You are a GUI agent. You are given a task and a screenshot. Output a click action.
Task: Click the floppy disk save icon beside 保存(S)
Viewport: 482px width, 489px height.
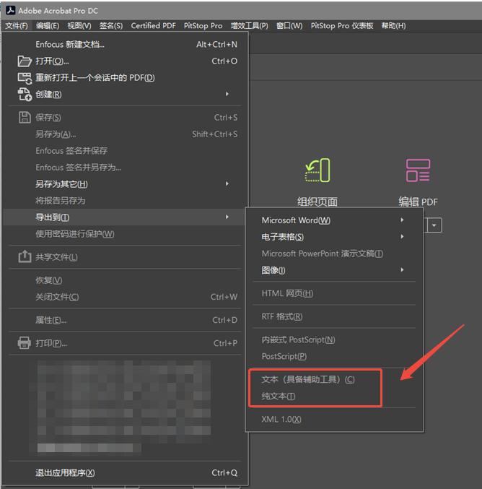[x=25, y=118]
